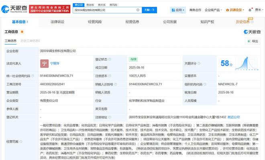Click the green 存续 status tag
Viewport: 265px width, 160px height.
click(x=133, y=59)
